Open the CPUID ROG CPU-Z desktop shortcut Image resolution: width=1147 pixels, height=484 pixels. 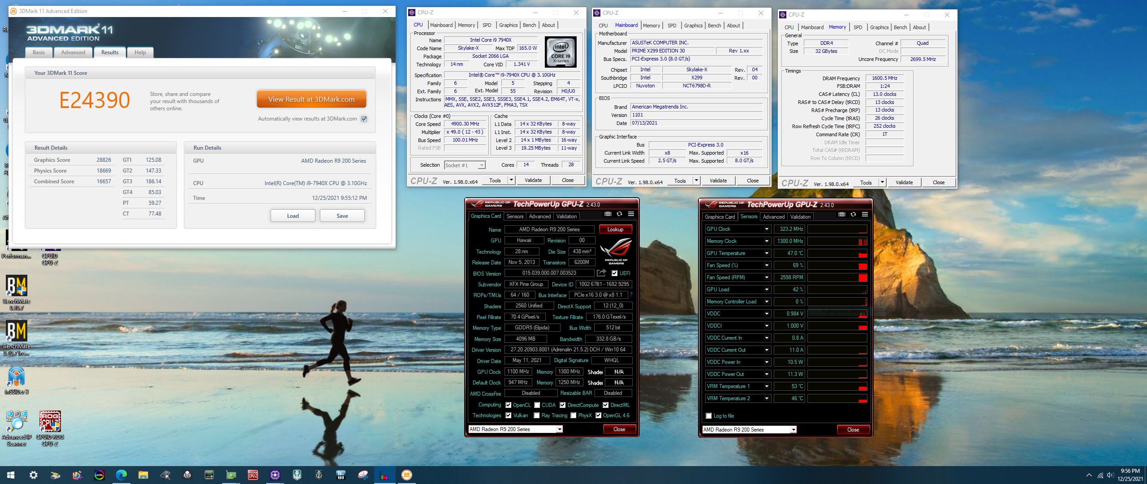point(50,428)
